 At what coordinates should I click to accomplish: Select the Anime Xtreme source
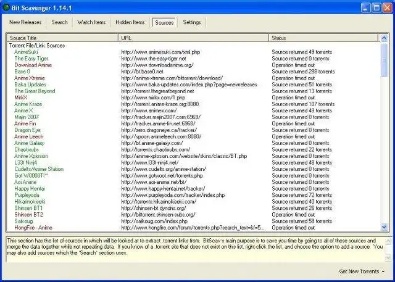click(30, 78)
